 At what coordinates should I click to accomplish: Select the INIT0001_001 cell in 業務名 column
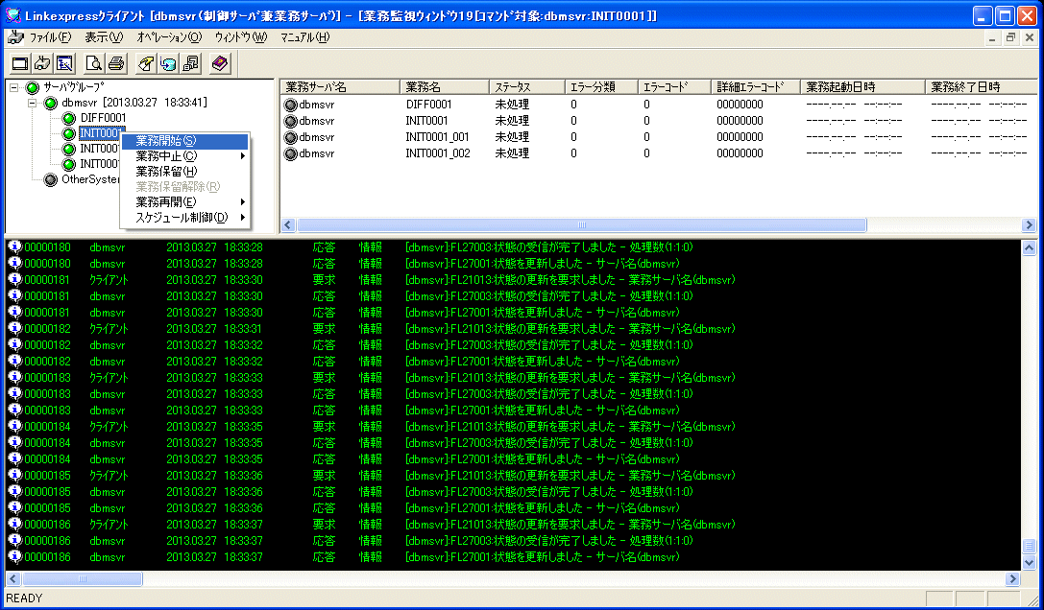pos(437,137)
